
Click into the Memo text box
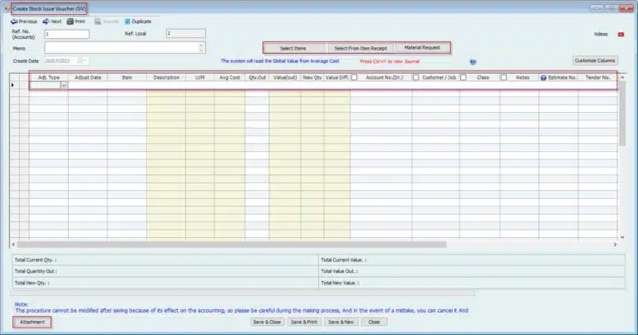[121, 47]
